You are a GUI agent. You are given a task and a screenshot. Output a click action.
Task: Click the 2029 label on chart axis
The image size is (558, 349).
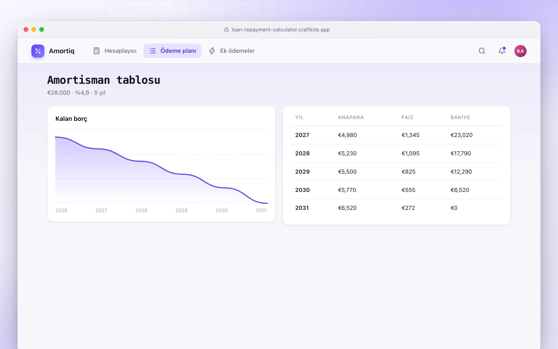[x=181, y=210]
